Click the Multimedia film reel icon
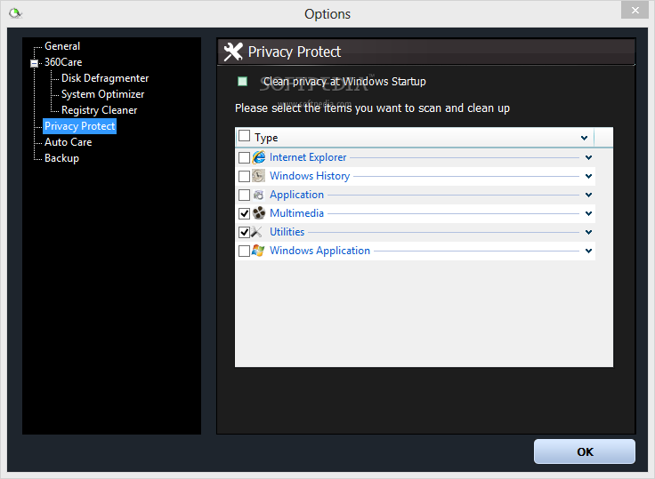 [259, 213]
